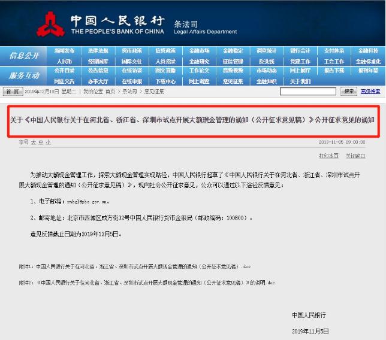The image size is (386, 340).
Task: Click 关闭窗口 close window link
Action: coord(355,156)
